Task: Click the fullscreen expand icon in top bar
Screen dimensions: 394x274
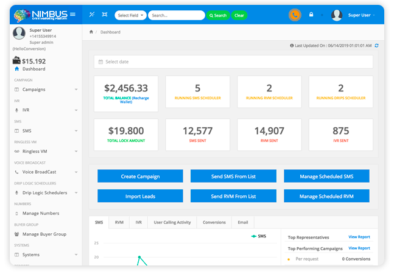Action: [x=105, y=15]
